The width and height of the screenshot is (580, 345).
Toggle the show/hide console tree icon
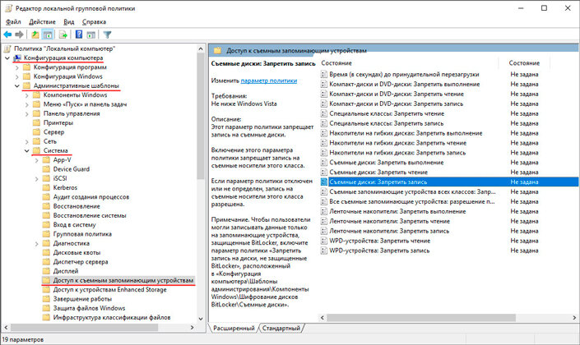[x=48, y=34]
